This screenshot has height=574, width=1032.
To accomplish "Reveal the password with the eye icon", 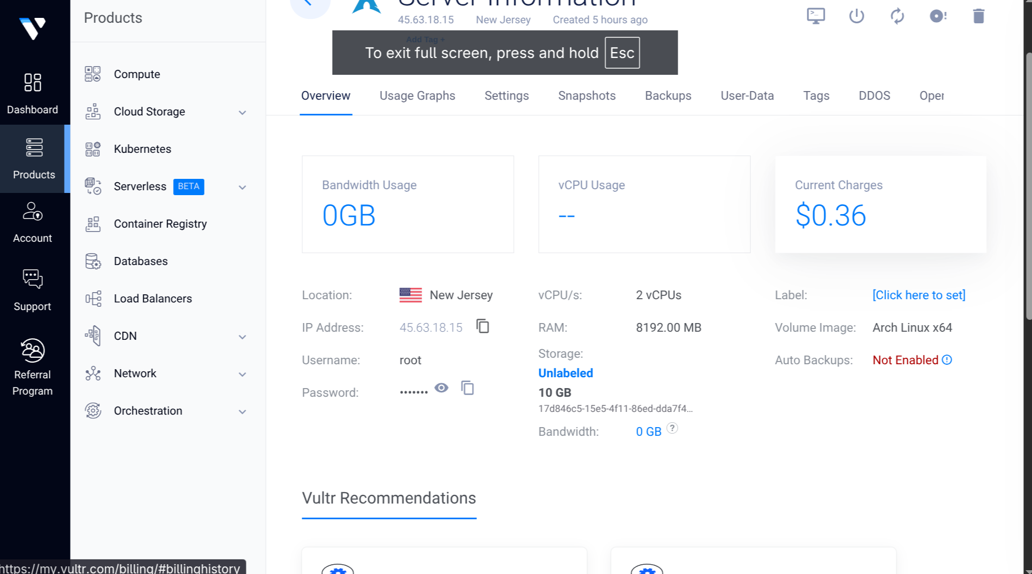I will (442, 388).
